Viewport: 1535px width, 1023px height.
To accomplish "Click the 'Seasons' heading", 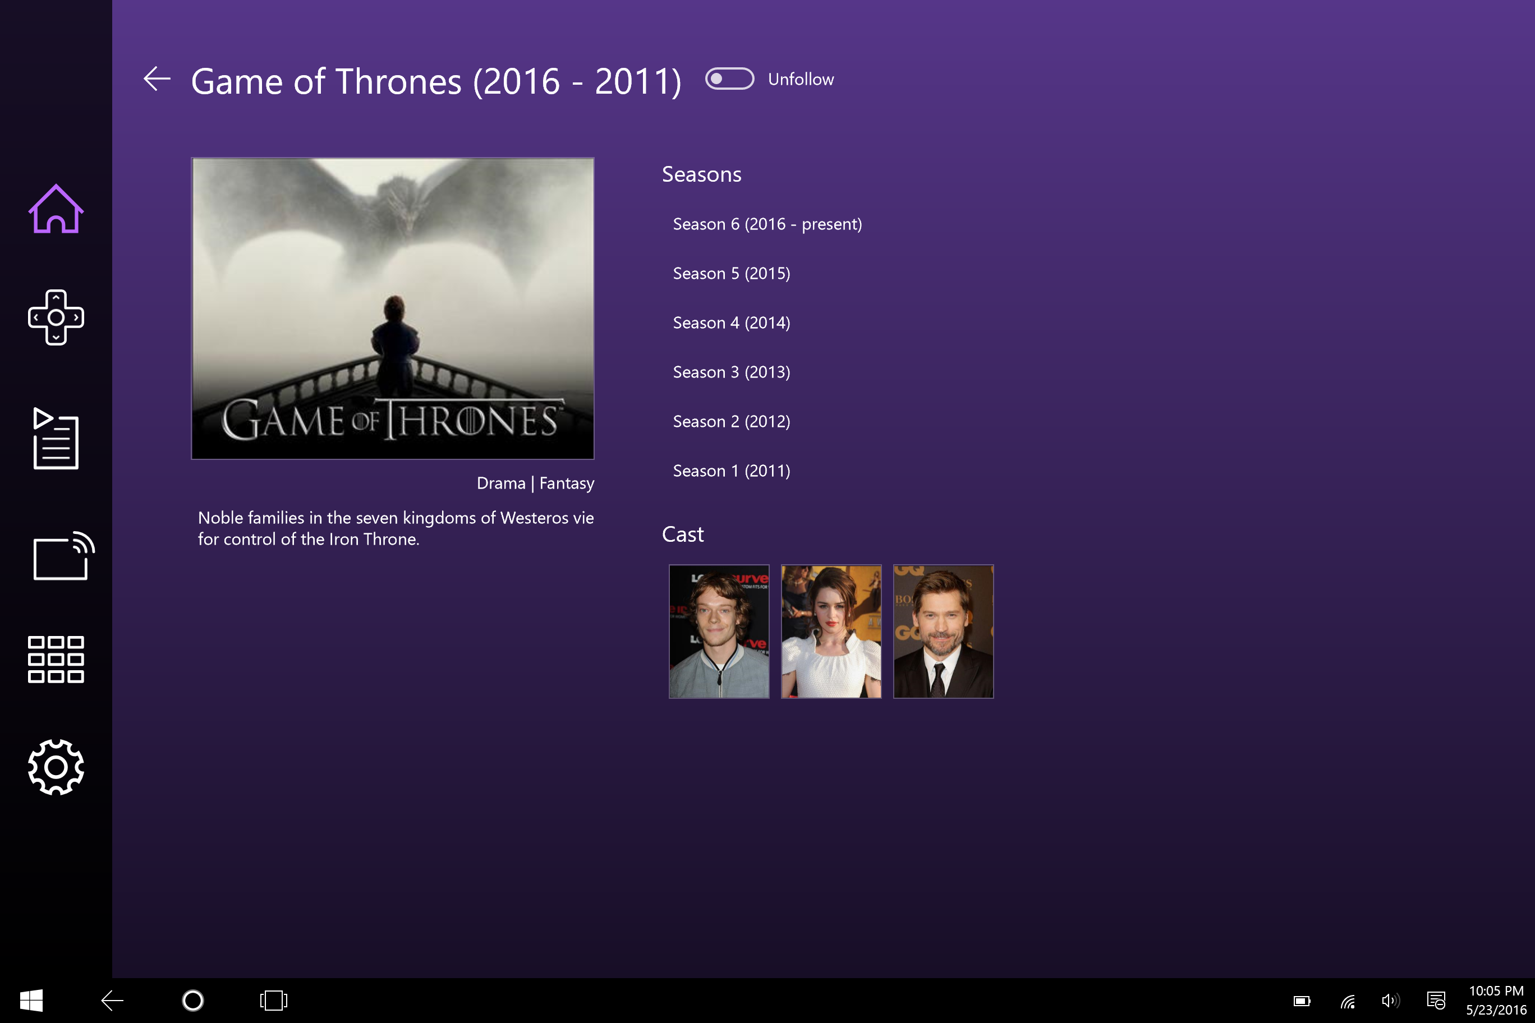I will 702,174.
